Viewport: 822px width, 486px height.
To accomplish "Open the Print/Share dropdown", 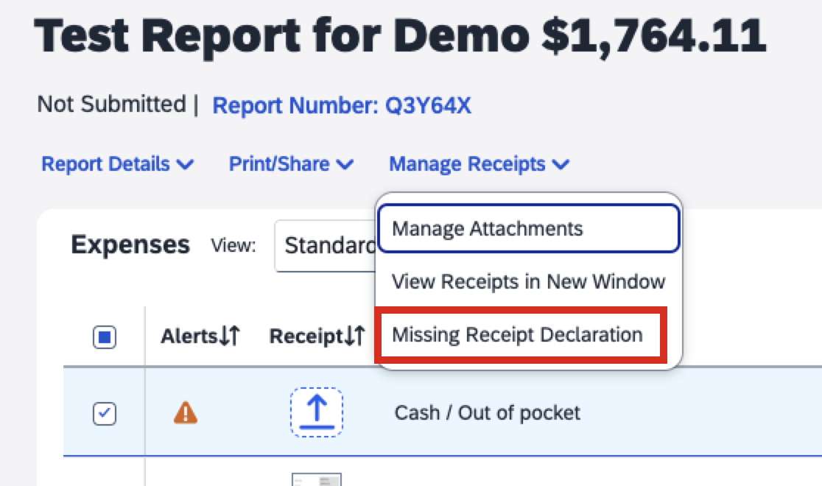I will (x=291, y=164).
